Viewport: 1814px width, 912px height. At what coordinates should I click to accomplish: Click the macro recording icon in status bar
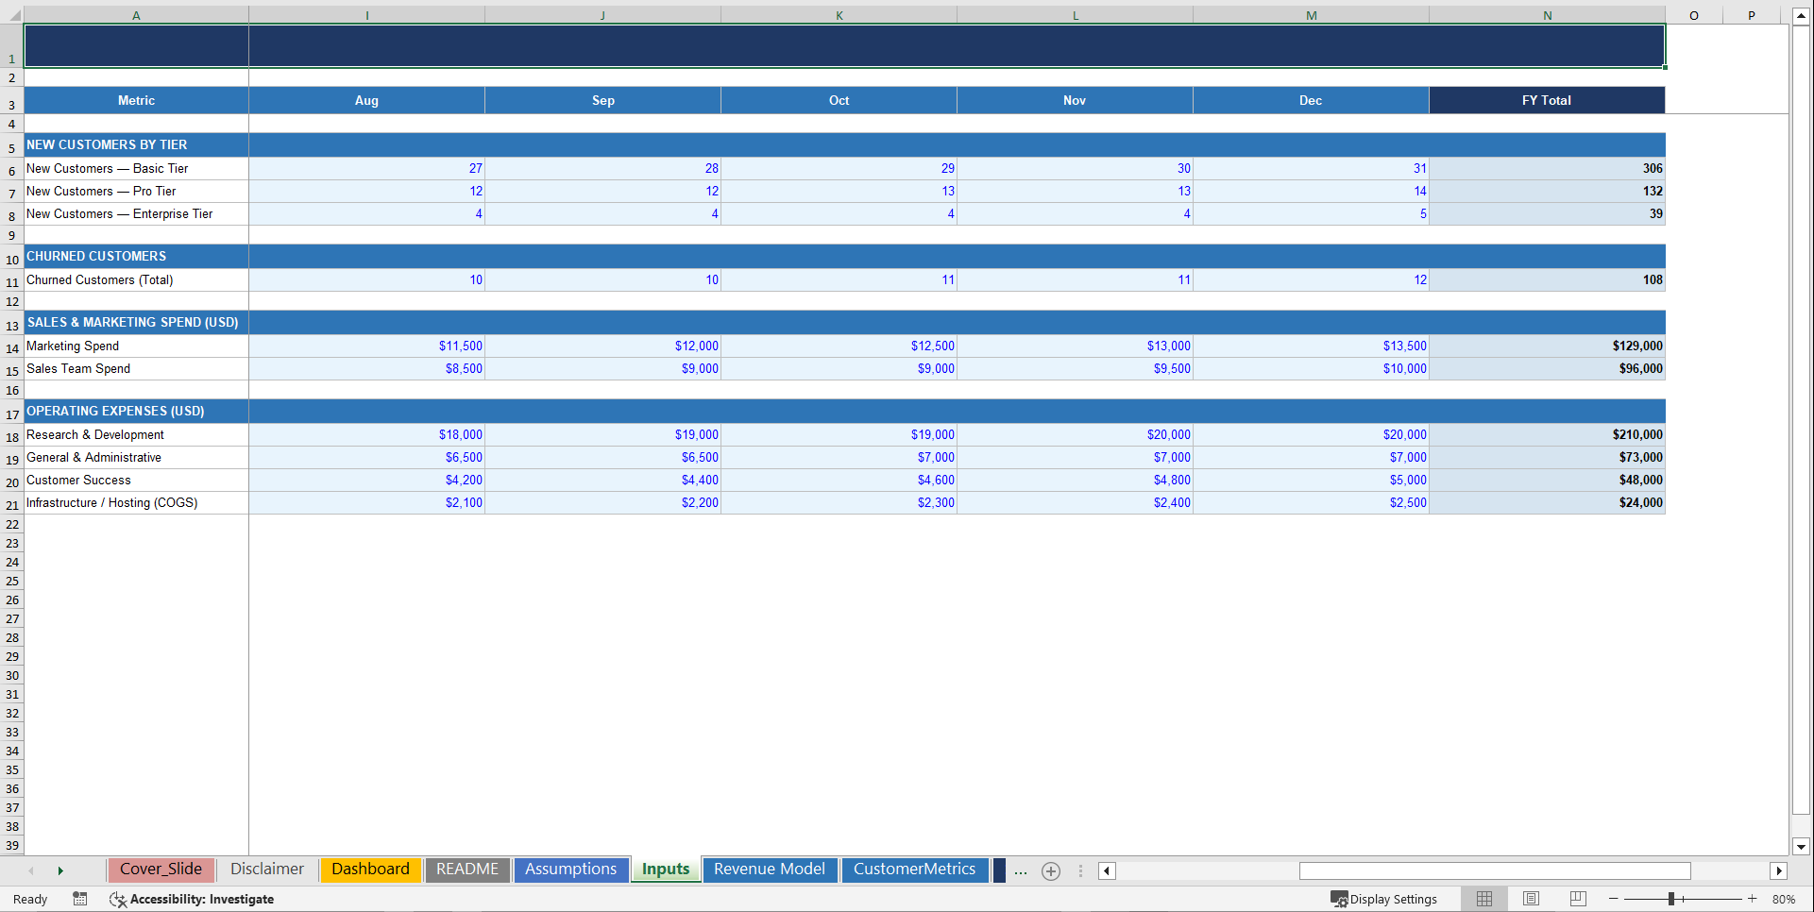pos(80,899)
